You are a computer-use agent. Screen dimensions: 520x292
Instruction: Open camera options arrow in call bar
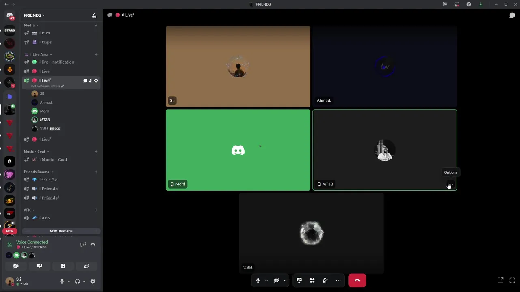point(285,280)
